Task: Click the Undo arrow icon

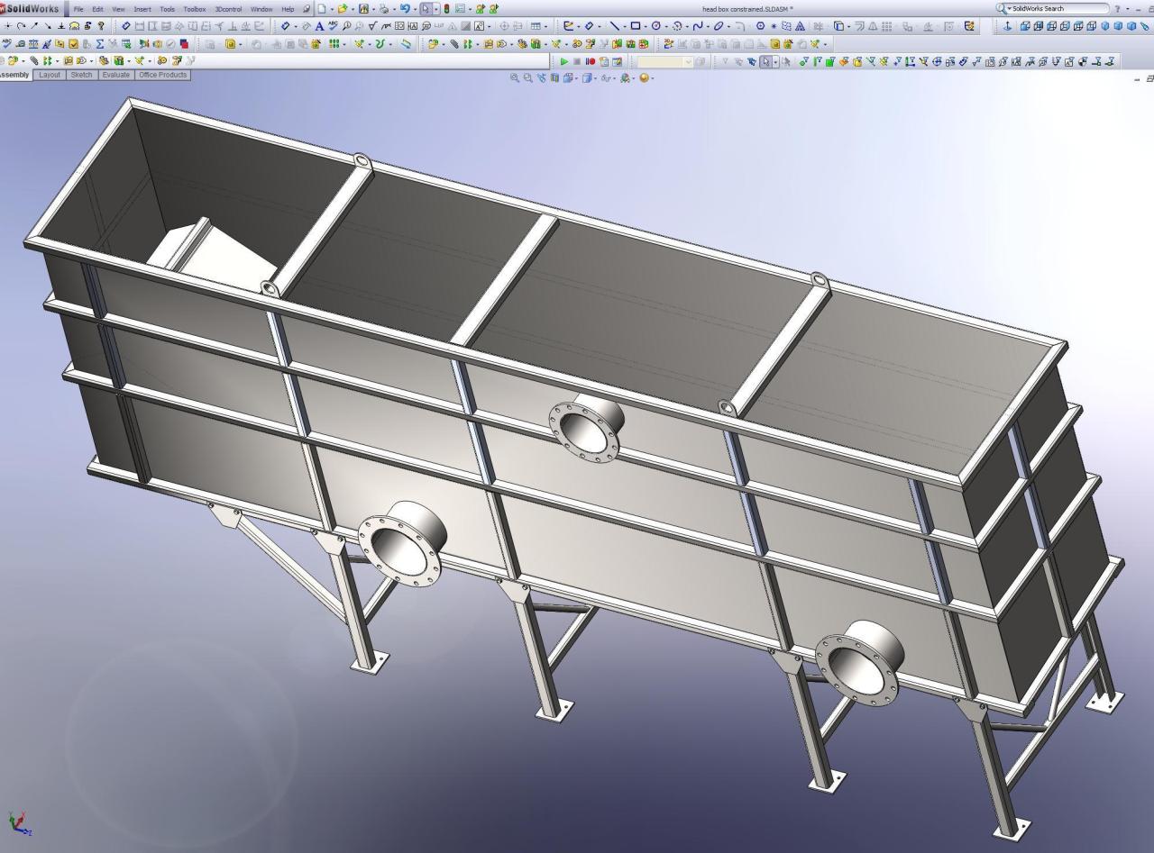Action: tap(405, 9)
